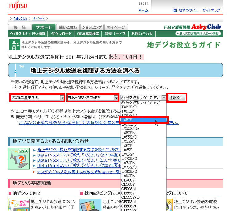Choose 品名を選択してください placeholder in list
The image size is (231, 211).
[144, 102]
